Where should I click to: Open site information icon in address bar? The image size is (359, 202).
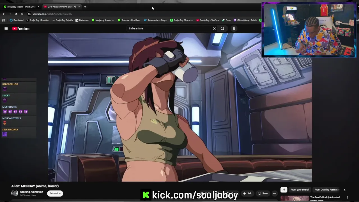click(29, 14)
